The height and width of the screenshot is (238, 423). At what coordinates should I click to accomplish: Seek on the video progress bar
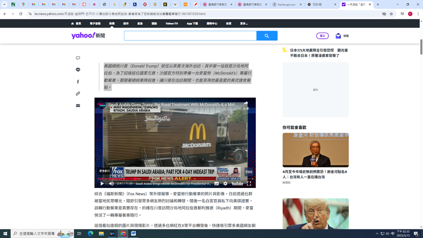175,178
